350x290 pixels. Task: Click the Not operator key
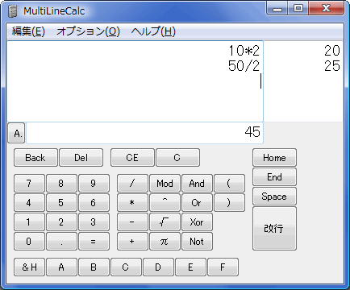click(197, 242)
